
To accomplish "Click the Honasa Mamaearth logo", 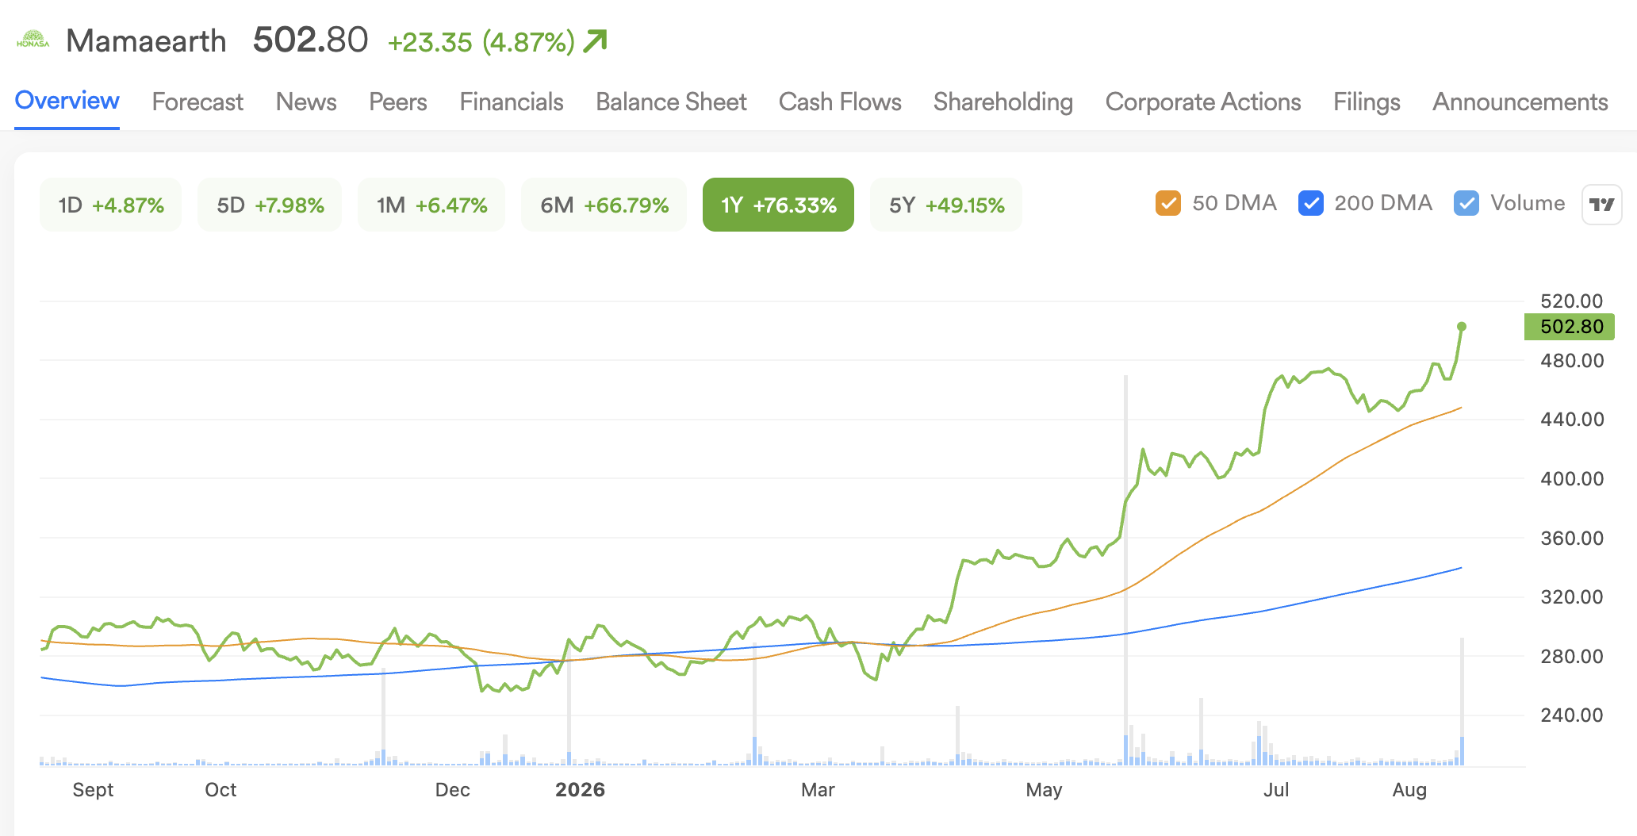I will (33, 40).
